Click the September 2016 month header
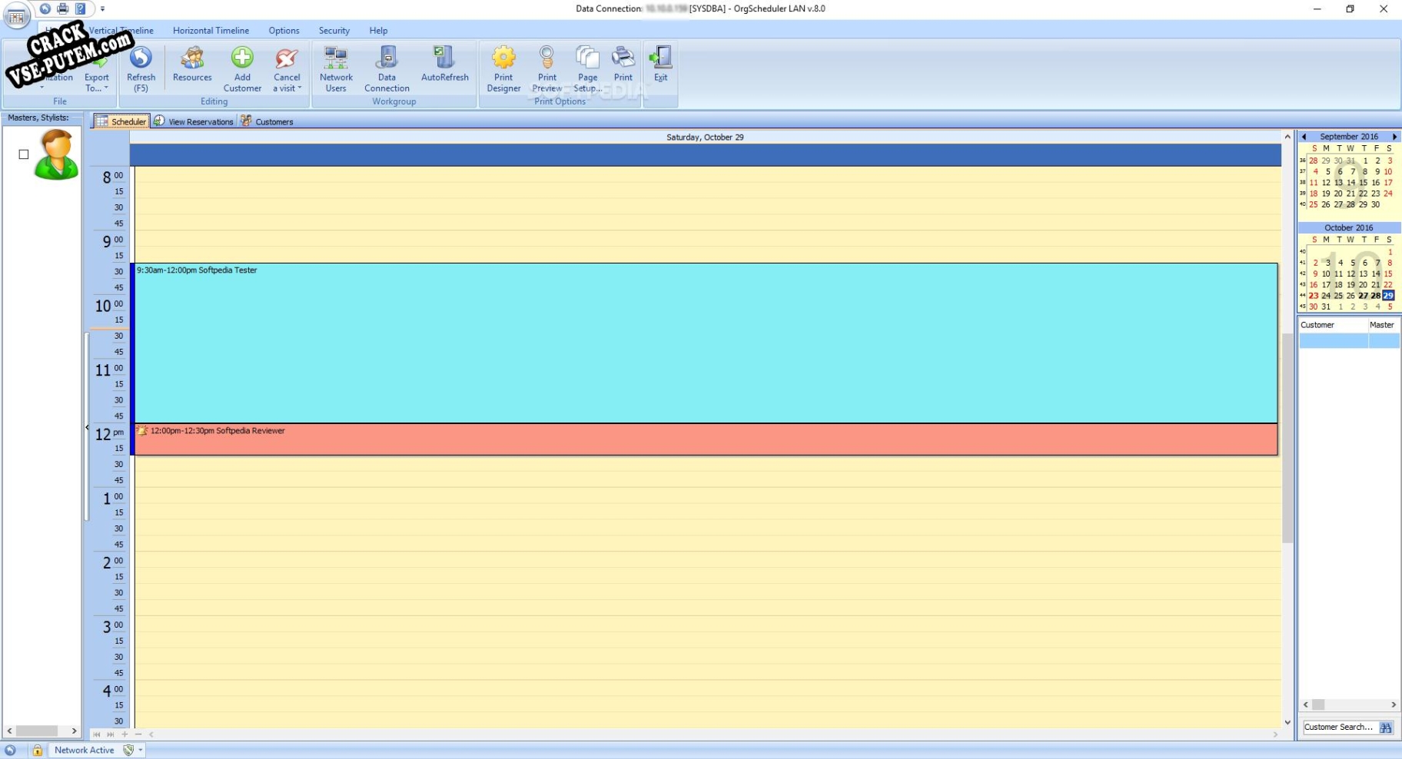 coord(1349,137)
